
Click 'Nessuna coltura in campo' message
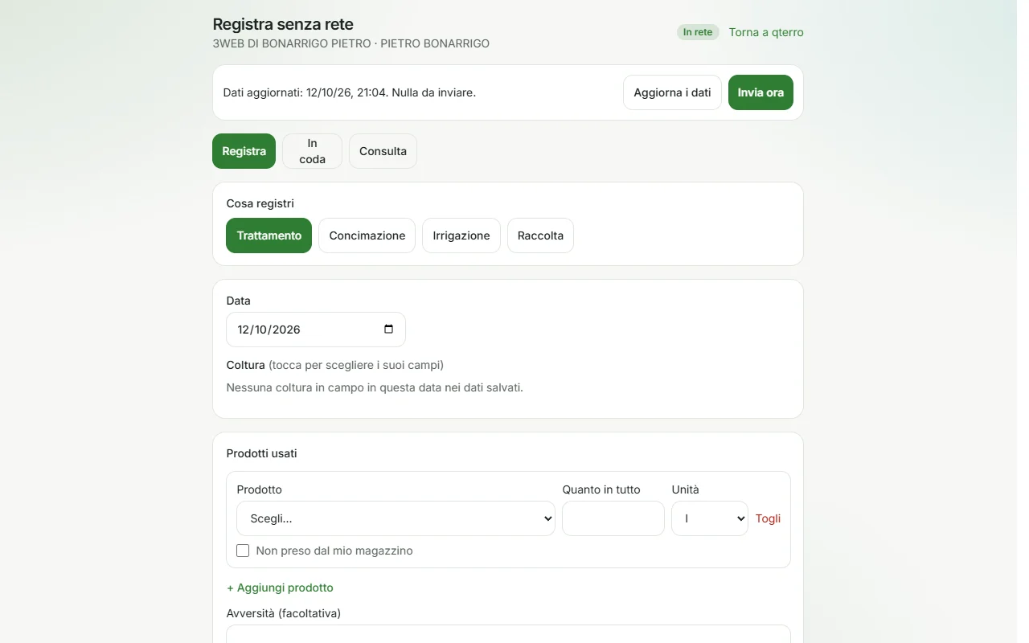(375, 387)
